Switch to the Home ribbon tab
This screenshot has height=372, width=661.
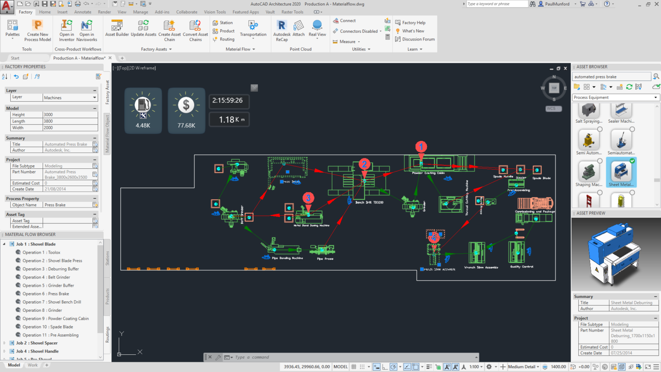point(45,12)
